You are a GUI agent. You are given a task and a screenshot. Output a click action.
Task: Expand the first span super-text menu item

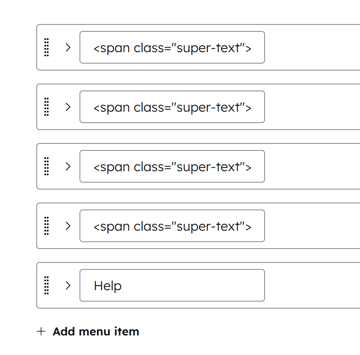68,48
